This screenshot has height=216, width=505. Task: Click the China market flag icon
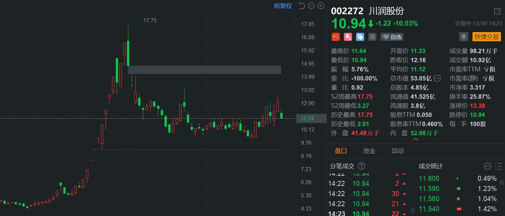click(x=336, y=37)
